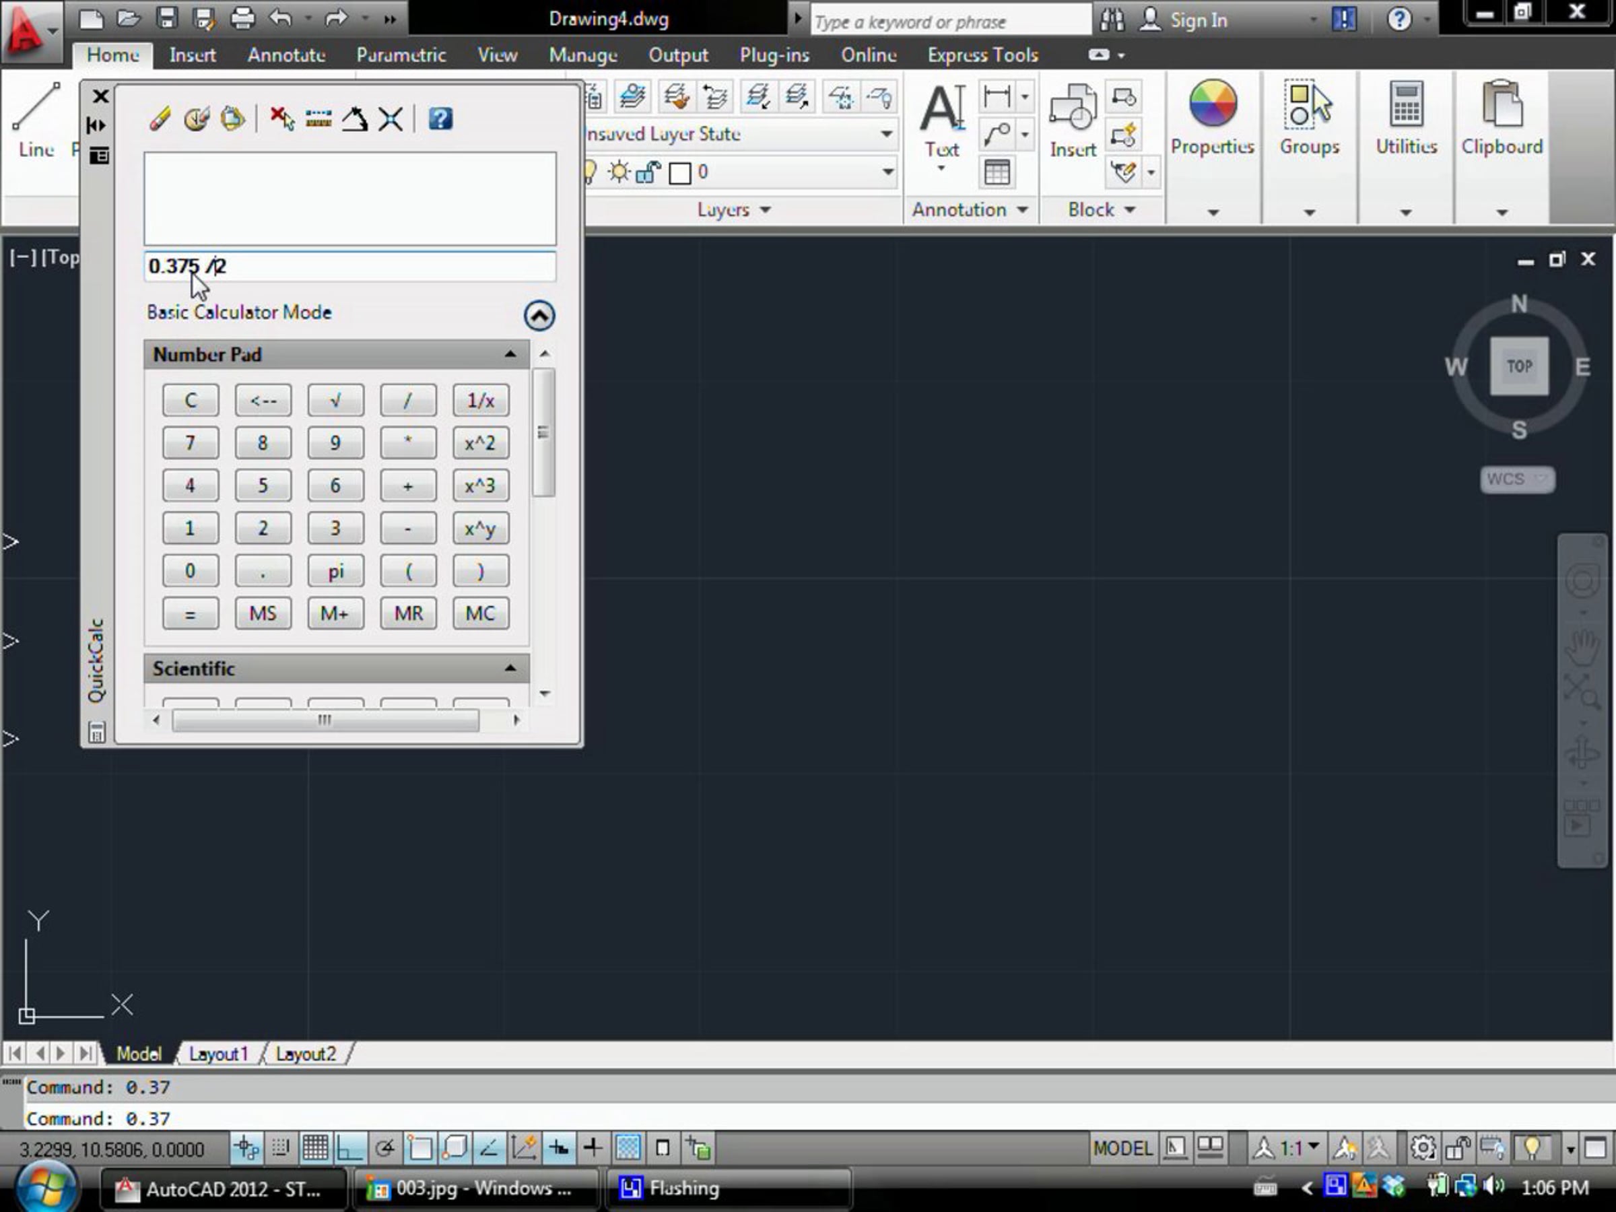Viewport: 1616px width, 1212px height.
Task: Toggle Snap Mode in status bar
Action: pos(281,1149)
